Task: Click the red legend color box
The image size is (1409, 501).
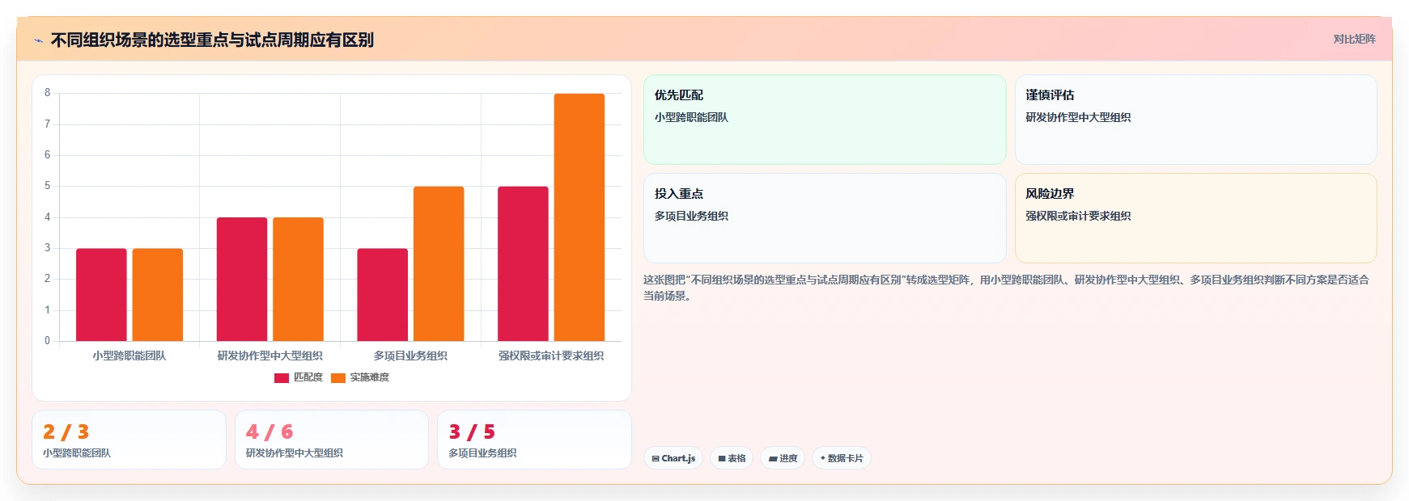Action: tap(282, 377)
